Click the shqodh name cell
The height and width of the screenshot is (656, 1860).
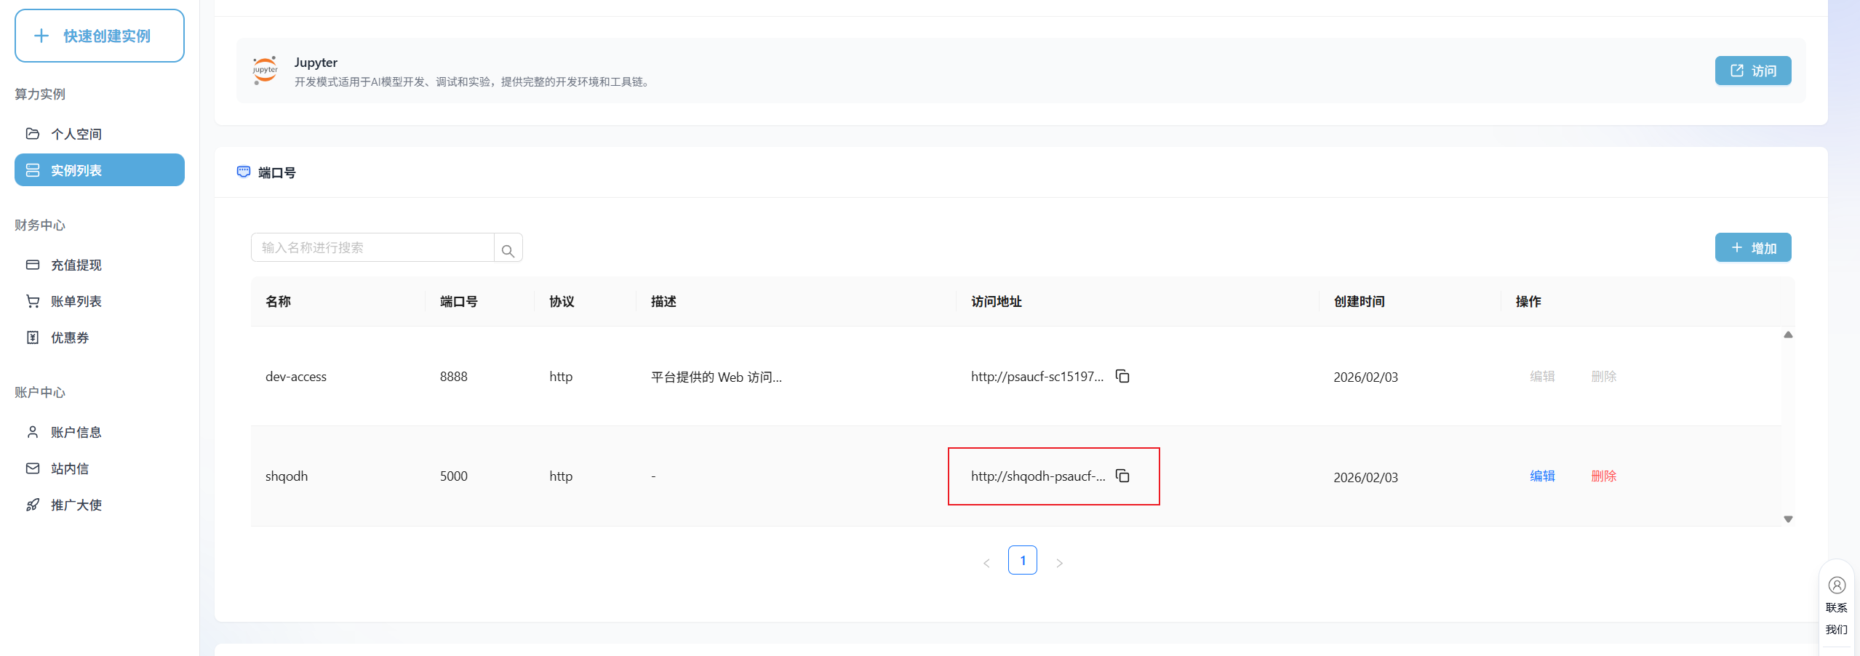tap(287, 476)
